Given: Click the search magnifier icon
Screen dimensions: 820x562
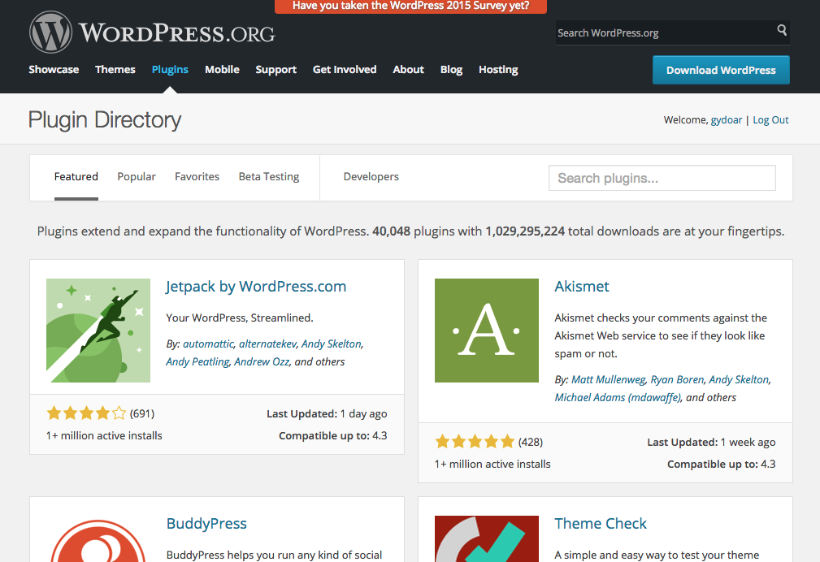Looking at the screenshot, I should tap(781, 32).
